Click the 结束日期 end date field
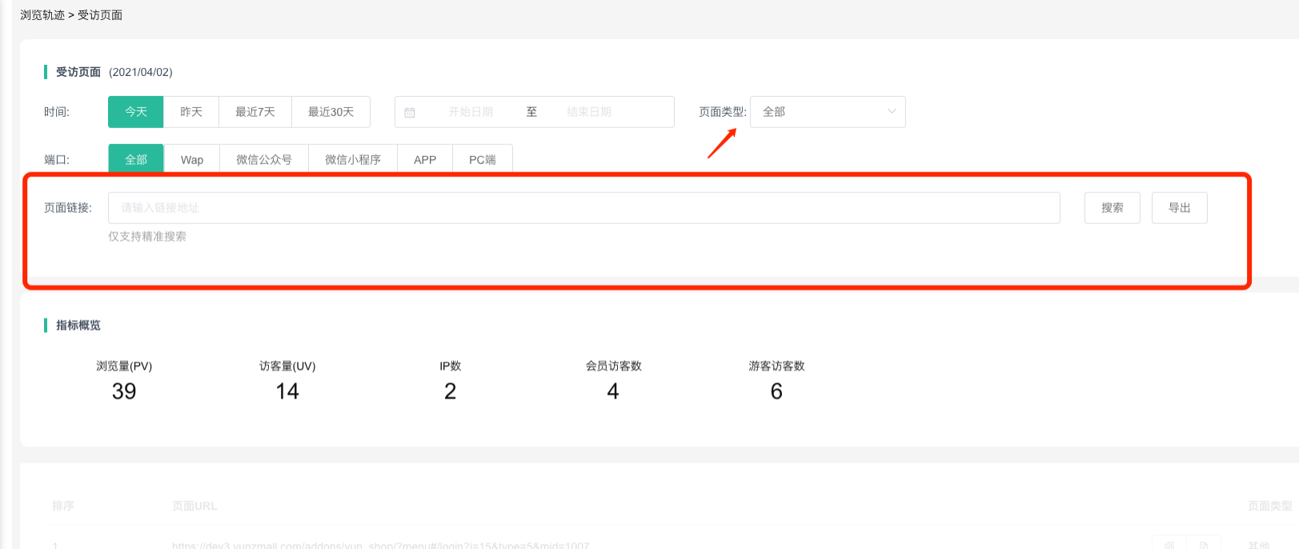Image resolution: width=1299 pixels, height=549 pixels. click(x=589, y=112)
